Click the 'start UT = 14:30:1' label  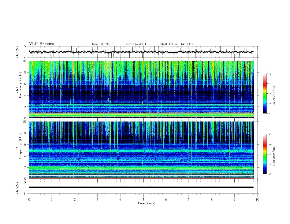(x=177, y=44)
